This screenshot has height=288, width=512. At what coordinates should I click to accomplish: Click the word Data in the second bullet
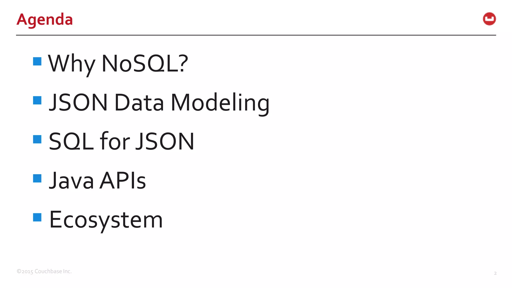[x=139, y=102]
